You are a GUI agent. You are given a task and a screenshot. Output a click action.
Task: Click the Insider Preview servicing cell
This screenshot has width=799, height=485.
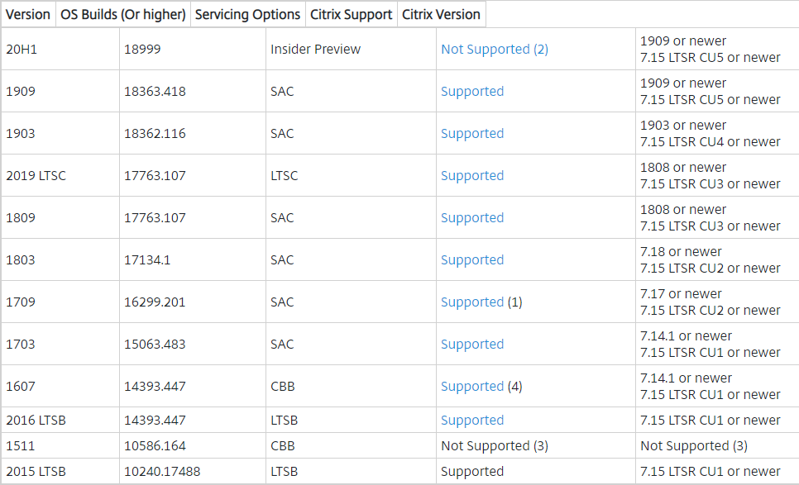351,50
